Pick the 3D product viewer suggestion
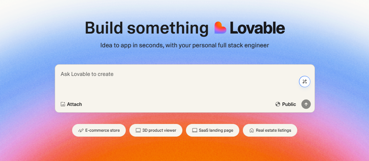Image resolution: width=369 pixels, height=161 pixels. (x=156, y=130)
